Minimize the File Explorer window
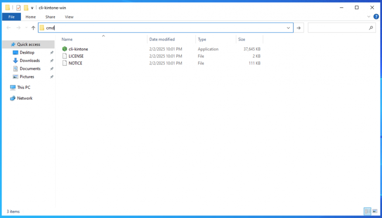Viewport: 382px width, 218px height. [x=341, y=7]
